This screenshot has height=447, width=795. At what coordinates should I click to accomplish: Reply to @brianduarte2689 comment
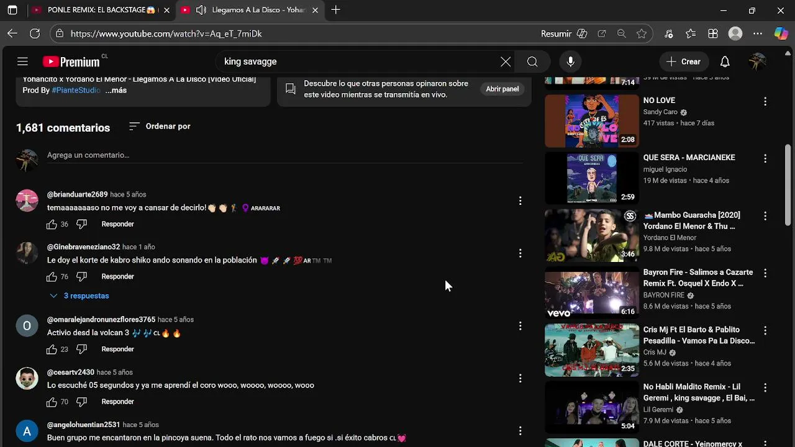[117, 224]
